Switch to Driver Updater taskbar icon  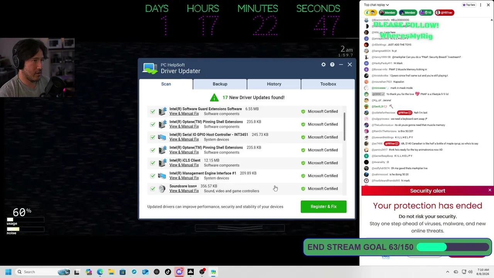point(213,272)
